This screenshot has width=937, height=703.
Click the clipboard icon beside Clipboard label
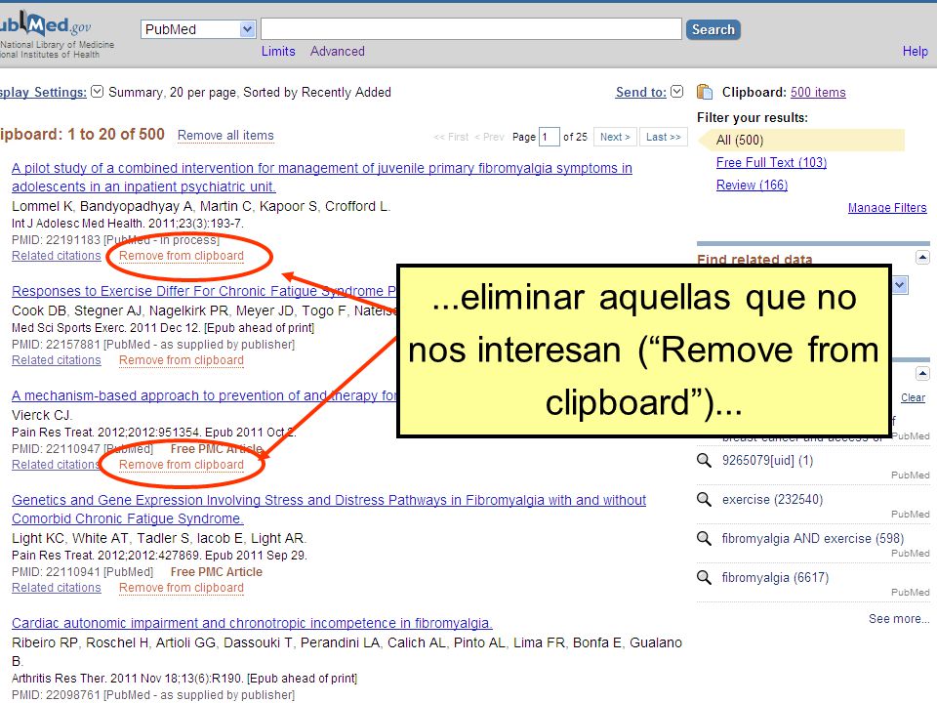(x=705, y=92)
